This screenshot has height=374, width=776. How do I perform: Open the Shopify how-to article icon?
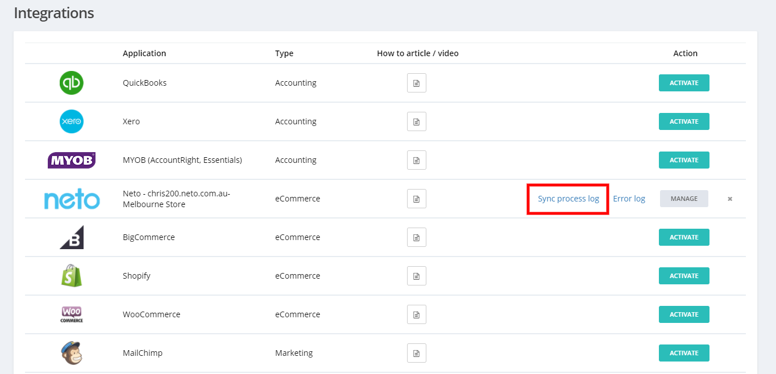416,276
